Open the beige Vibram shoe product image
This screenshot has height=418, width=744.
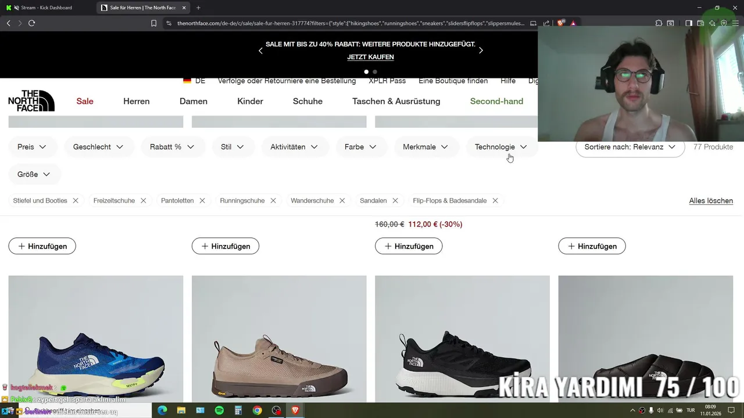pos(279,339)
